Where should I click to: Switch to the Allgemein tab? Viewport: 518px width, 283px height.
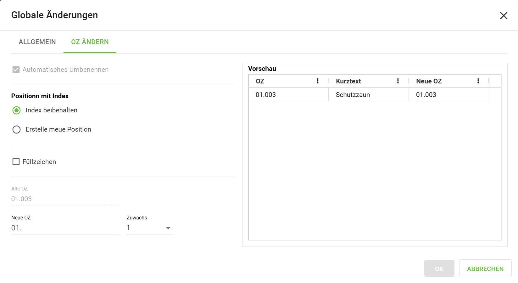(x=37, y=42)
